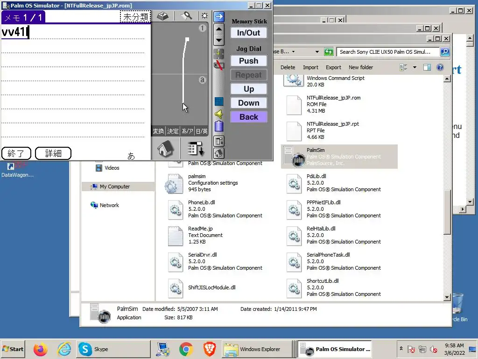Toggle the あ/ア kana mode button
Viewport: 478px width, 359px height.
pos(187,131)
